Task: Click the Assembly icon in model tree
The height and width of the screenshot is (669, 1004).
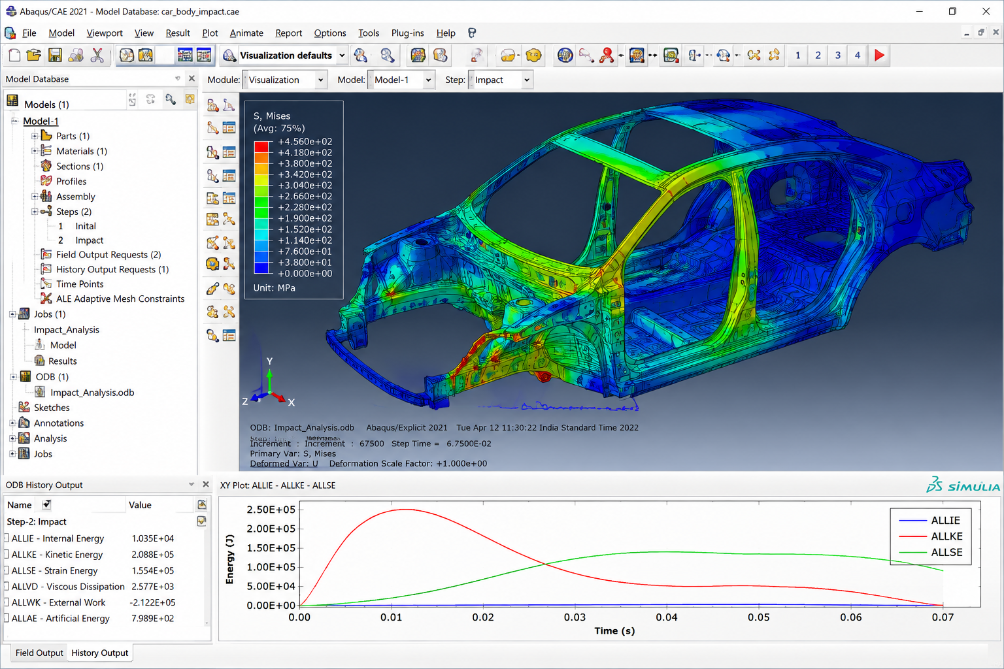Action: [46, 196]
